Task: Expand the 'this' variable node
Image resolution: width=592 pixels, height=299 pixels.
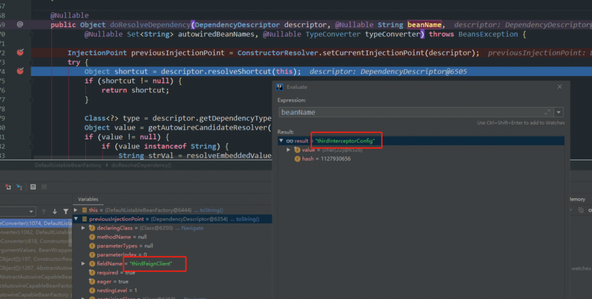Action: tap(76, 210)
